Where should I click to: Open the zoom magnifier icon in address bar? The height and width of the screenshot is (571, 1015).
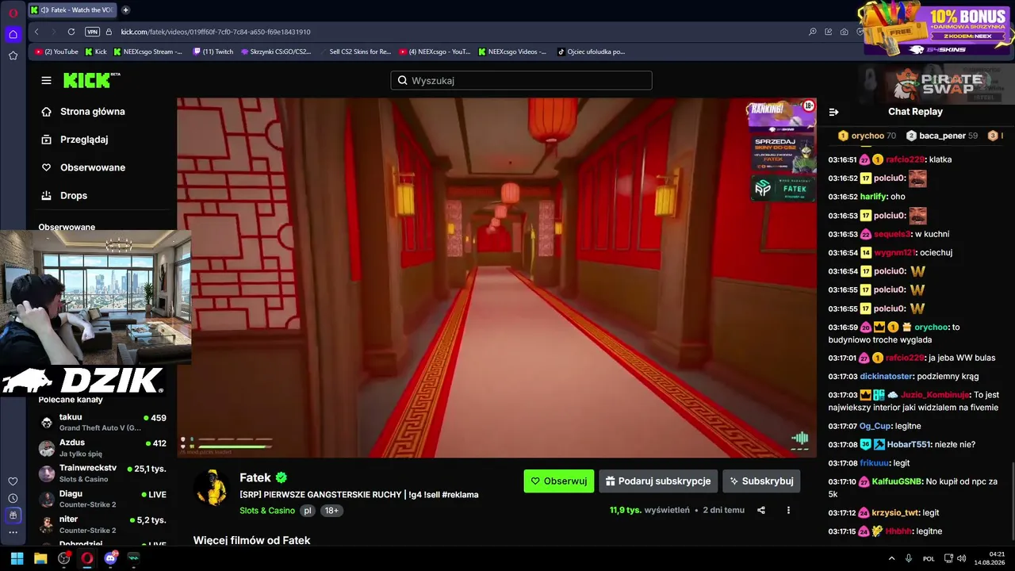[812, 32]
